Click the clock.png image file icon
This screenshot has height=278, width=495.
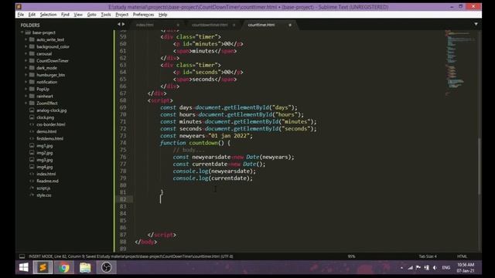coord(32,117)
